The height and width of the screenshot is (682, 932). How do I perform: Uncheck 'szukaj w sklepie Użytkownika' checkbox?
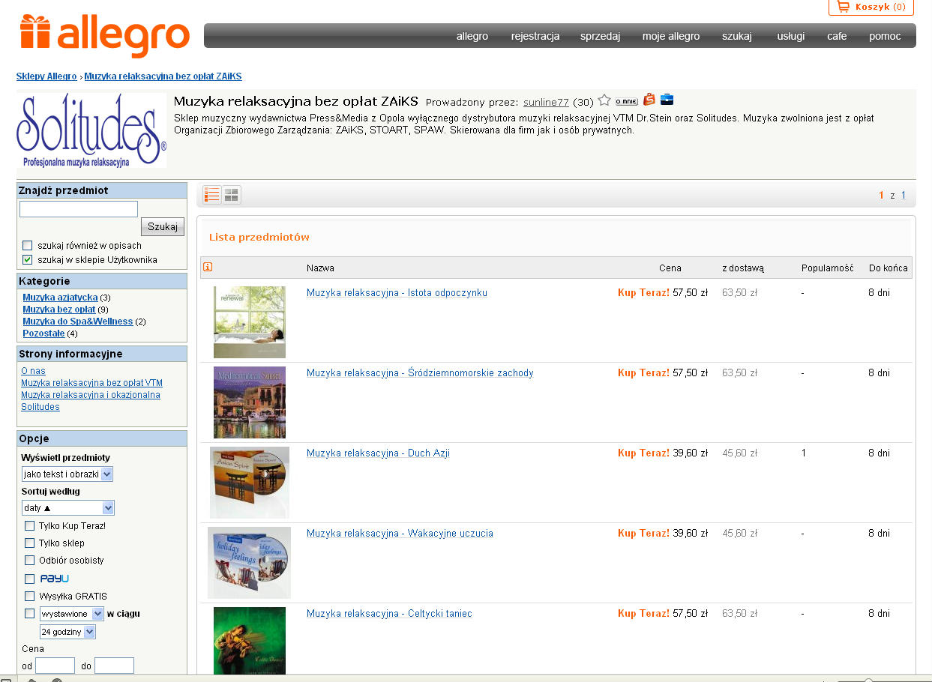(28, 259)
